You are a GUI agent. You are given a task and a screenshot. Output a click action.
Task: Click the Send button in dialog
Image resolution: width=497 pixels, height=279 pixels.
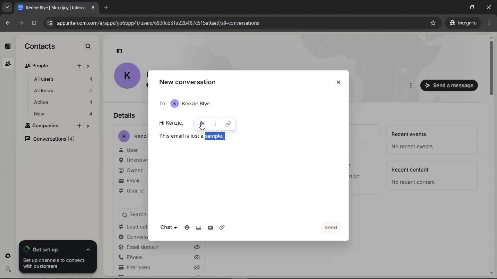click(x=331, y=227)
